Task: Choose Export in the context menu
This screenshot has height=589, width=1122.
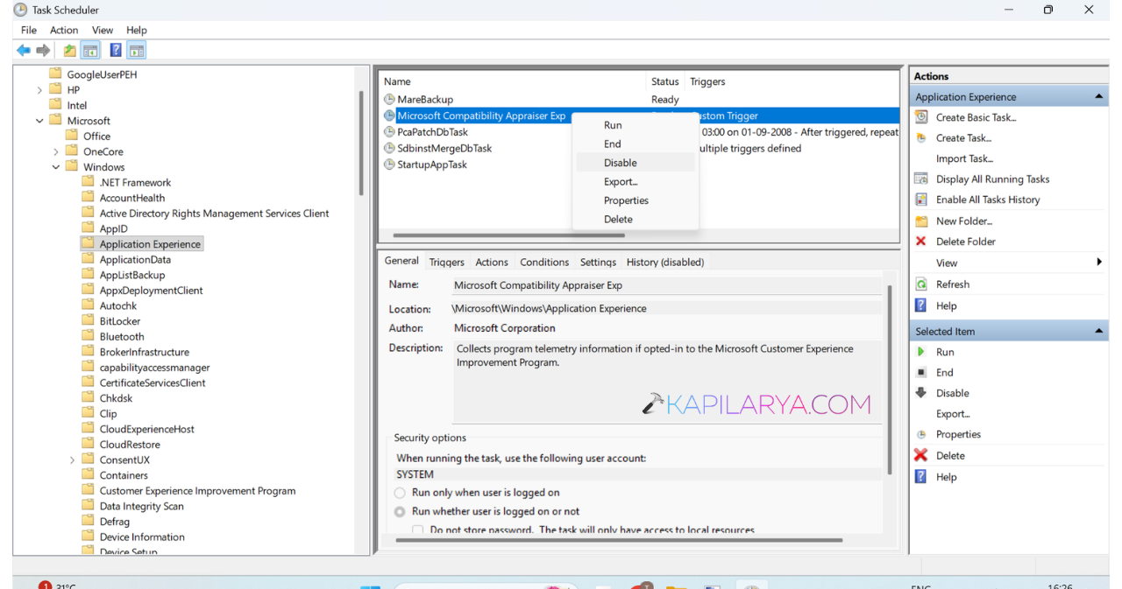Action: (x=636, y=182)
